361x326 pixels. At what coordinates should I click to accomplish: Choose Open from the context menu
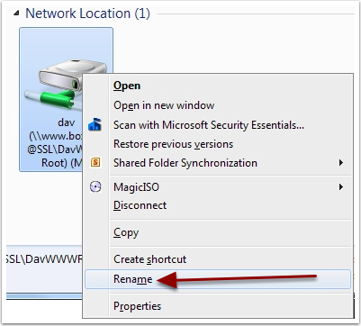point(127,86)
